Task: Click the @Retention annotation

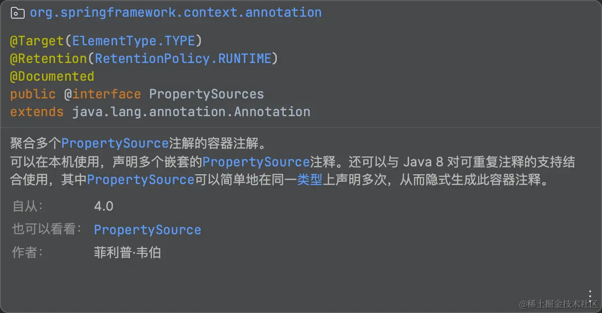Action: (48, 59)
